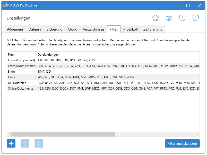The width and height of the screenshot is (207, 155).
Task: Open the Dateien tab
Action: [35, 29]
